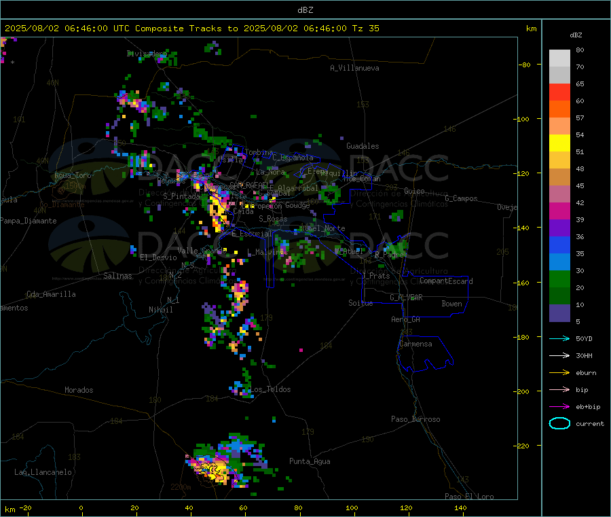
Task: Click the Carmensa map label
Action: click(415, 344)
